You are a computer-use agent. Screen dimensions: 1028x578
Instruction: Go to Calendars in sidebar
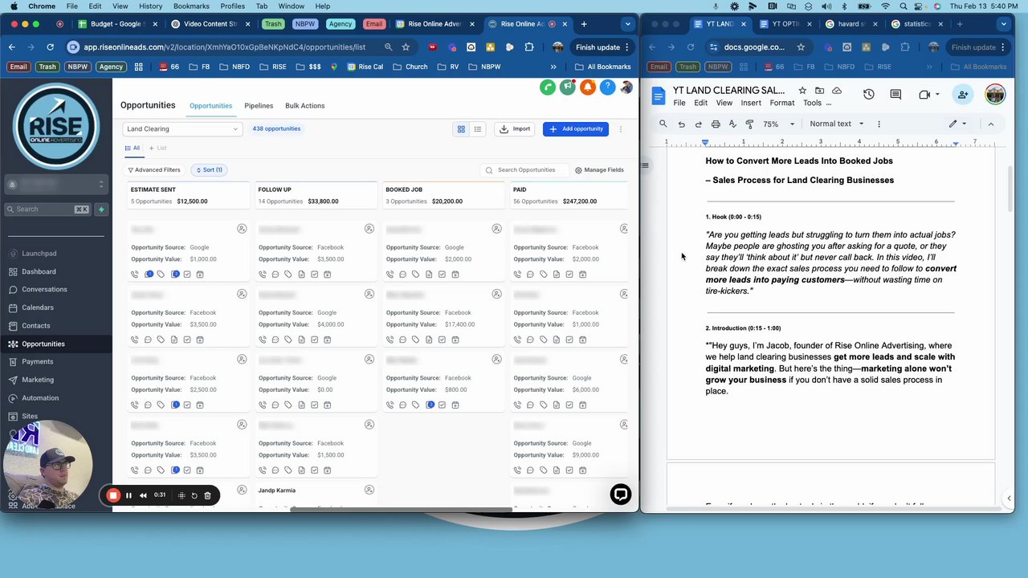click(x=38, y=307)
